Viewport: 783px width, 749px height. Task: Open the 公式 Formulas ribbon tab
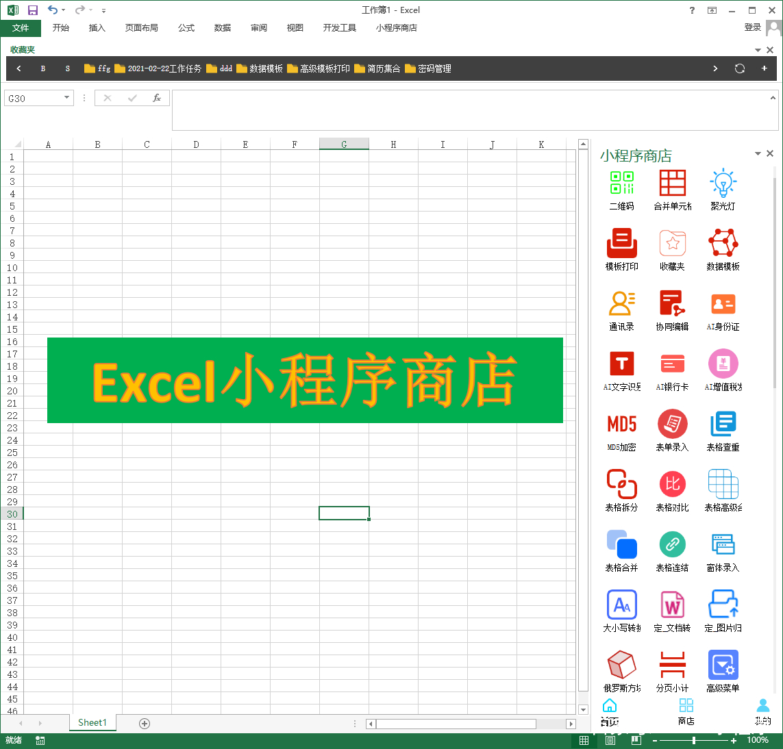[x=186, y=28]
